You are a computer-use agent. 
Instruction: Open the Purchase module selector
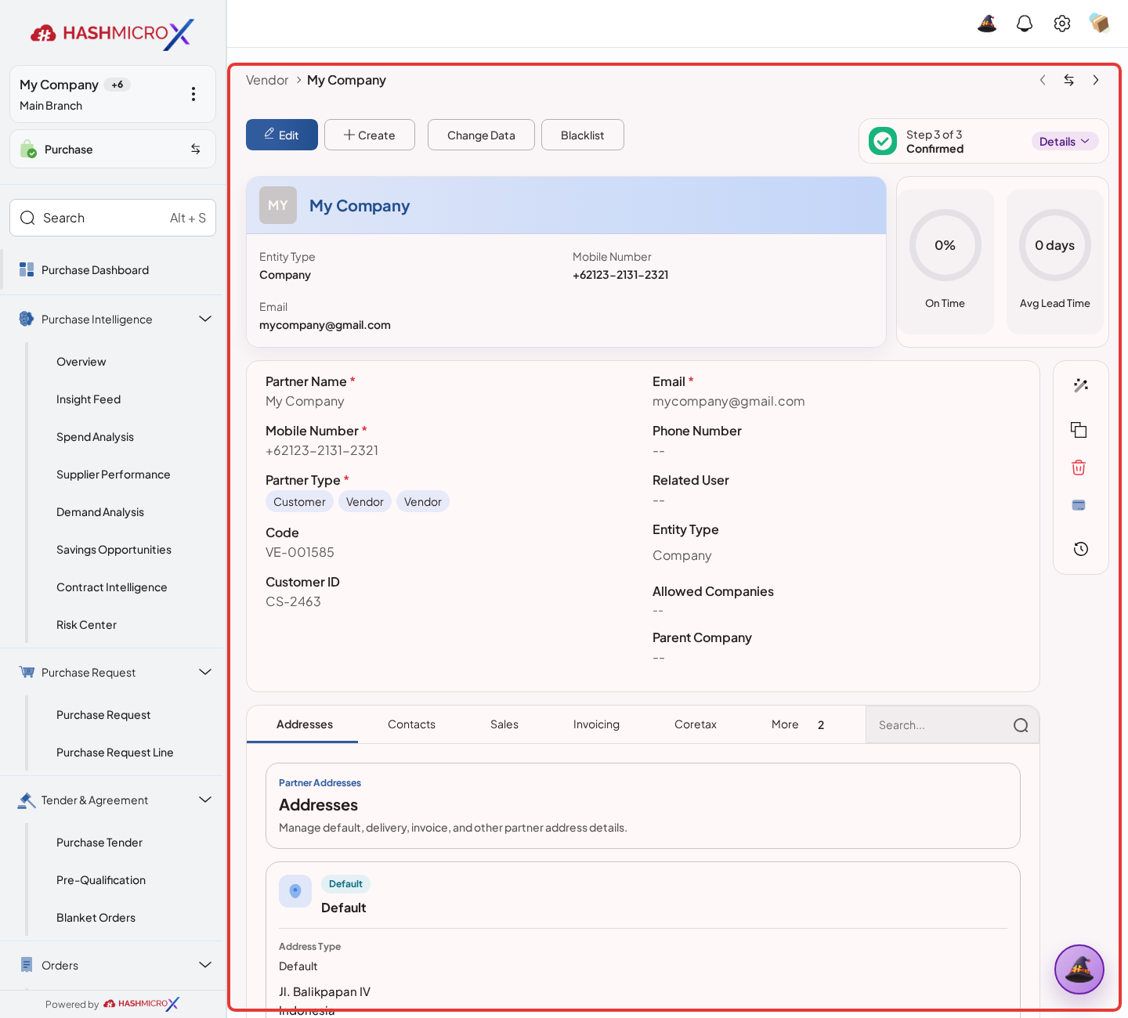coord(113,149)
